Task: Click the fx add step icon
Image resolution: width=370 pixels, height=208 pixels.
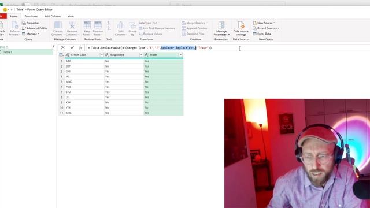Action: pyautogui.click(x=80, y=47)
